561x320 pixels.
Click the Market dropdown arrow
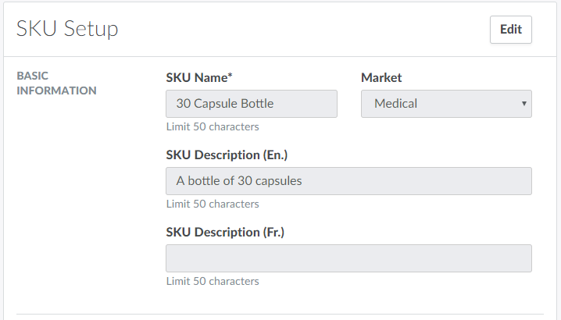tap(523, 104)
